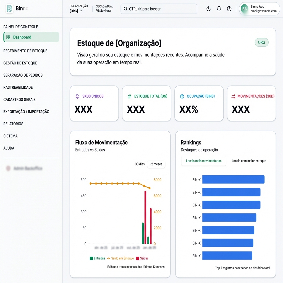The height and width of the screenshot is (283, 283).
Task: Click the CTRL+K search field
Action: pyautogui.click(x=159, y=9)
